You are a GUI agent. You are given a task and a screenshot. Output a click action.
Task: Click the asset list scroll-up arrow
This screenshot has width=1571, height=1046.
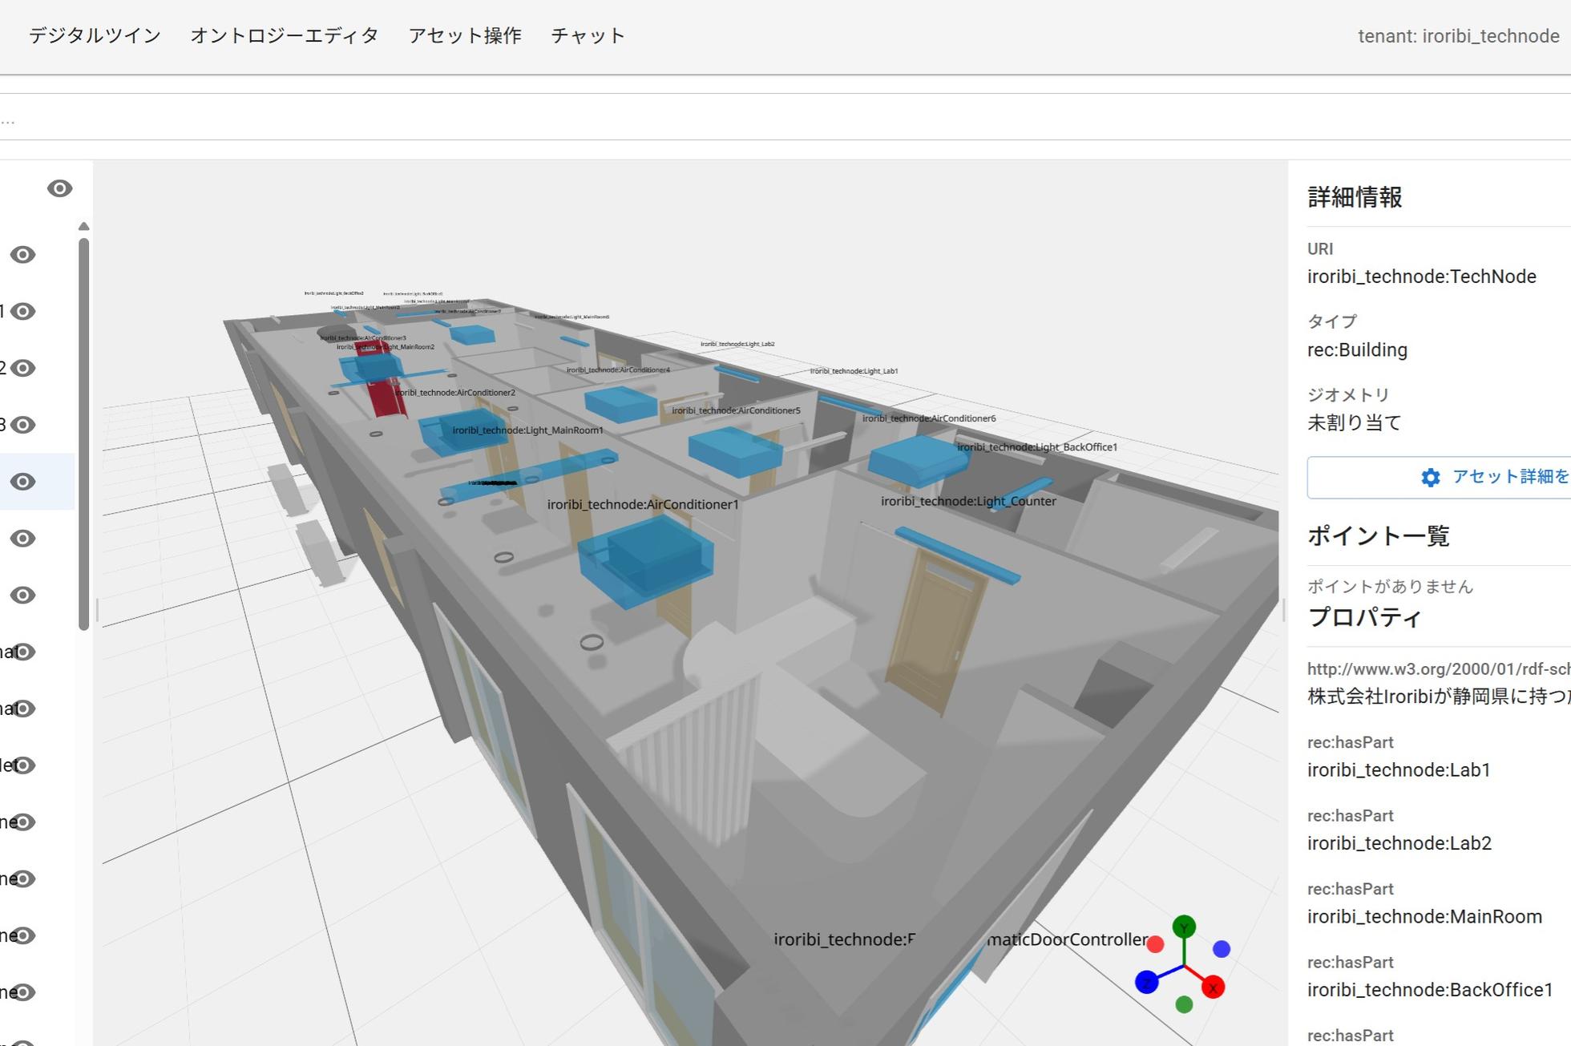(x=83, y=227)
